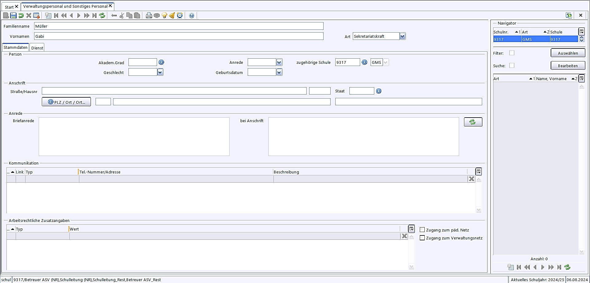Sort Navigator list by Name, Vorname column

click(x=557, y=79)
